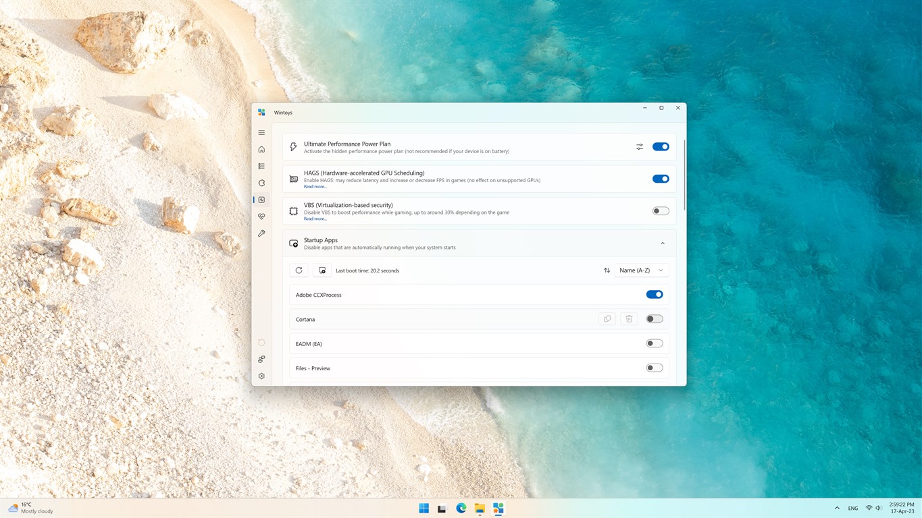
Task: Click the Adobe CCXProcess label
Action: coord(319,295)
